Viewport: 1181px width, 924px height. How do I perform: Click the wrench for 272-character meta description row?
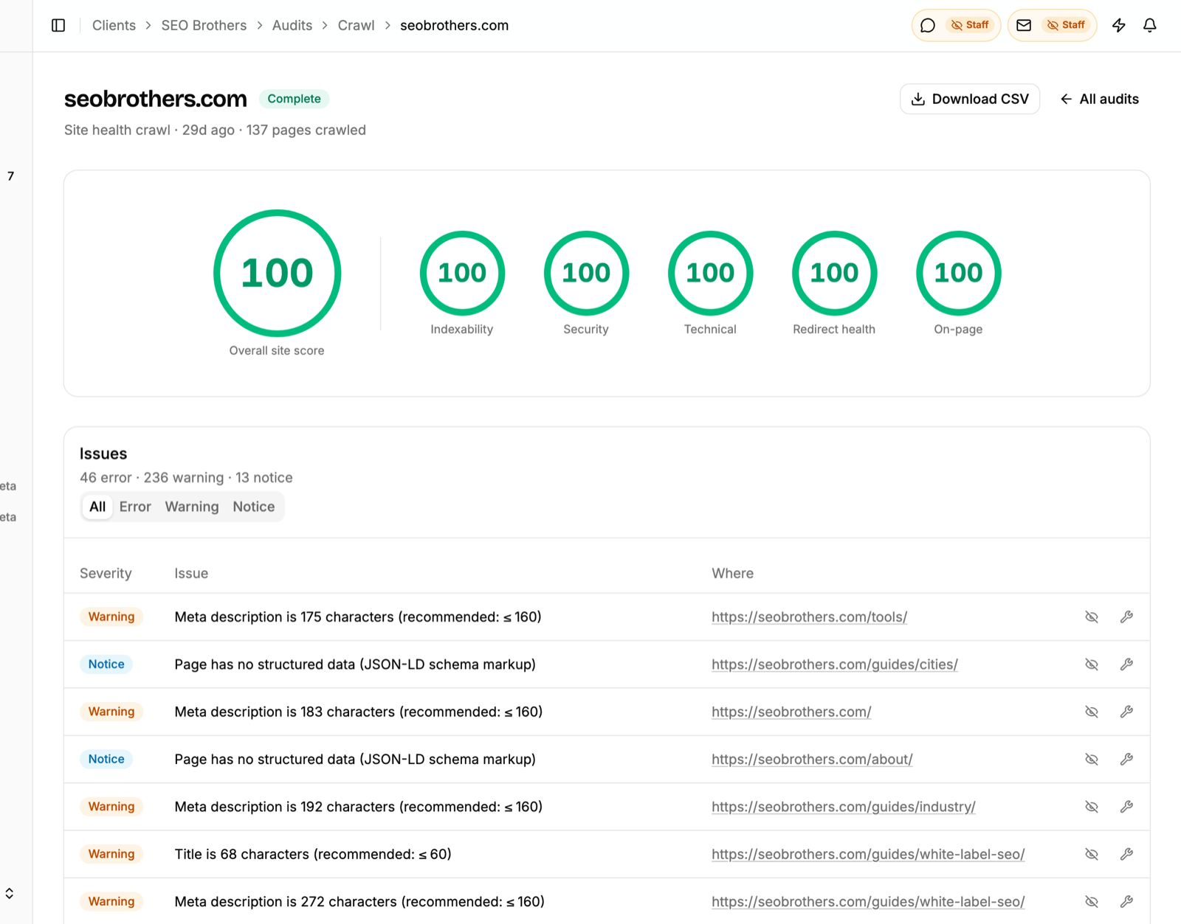click(x=1126, y=902)
